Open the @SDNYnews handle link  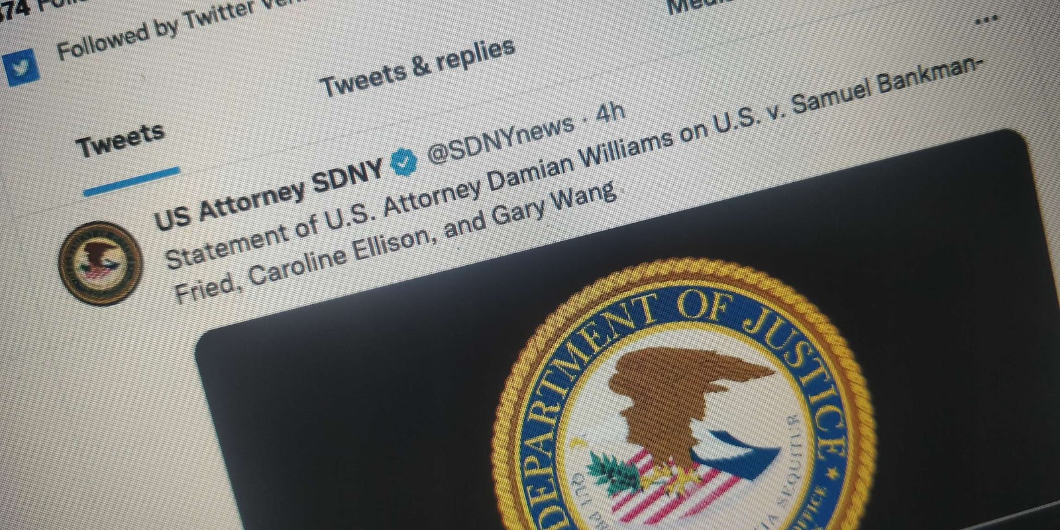click(x=501, y=138)
